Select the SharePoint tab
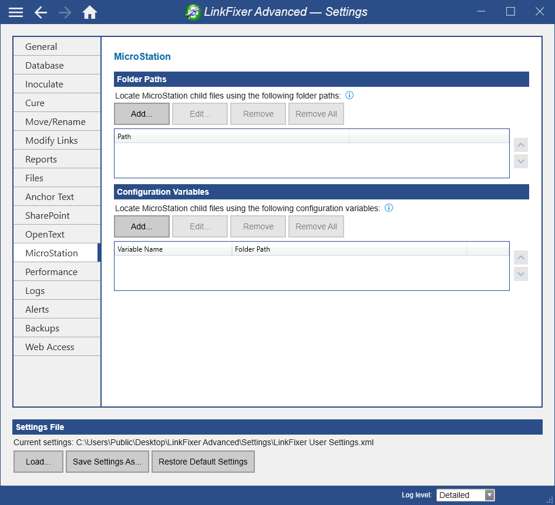The height and width of the screenshot is (505, 555). [57, 215]
